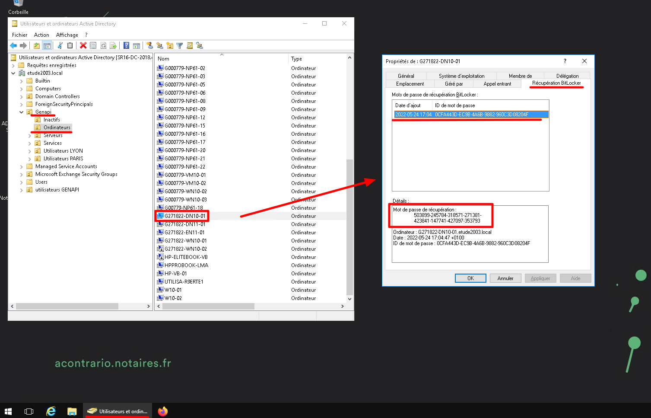This screenshot has height=418, width=651.
Task: Open the Affichage menu
Action: tap(67, 35)
